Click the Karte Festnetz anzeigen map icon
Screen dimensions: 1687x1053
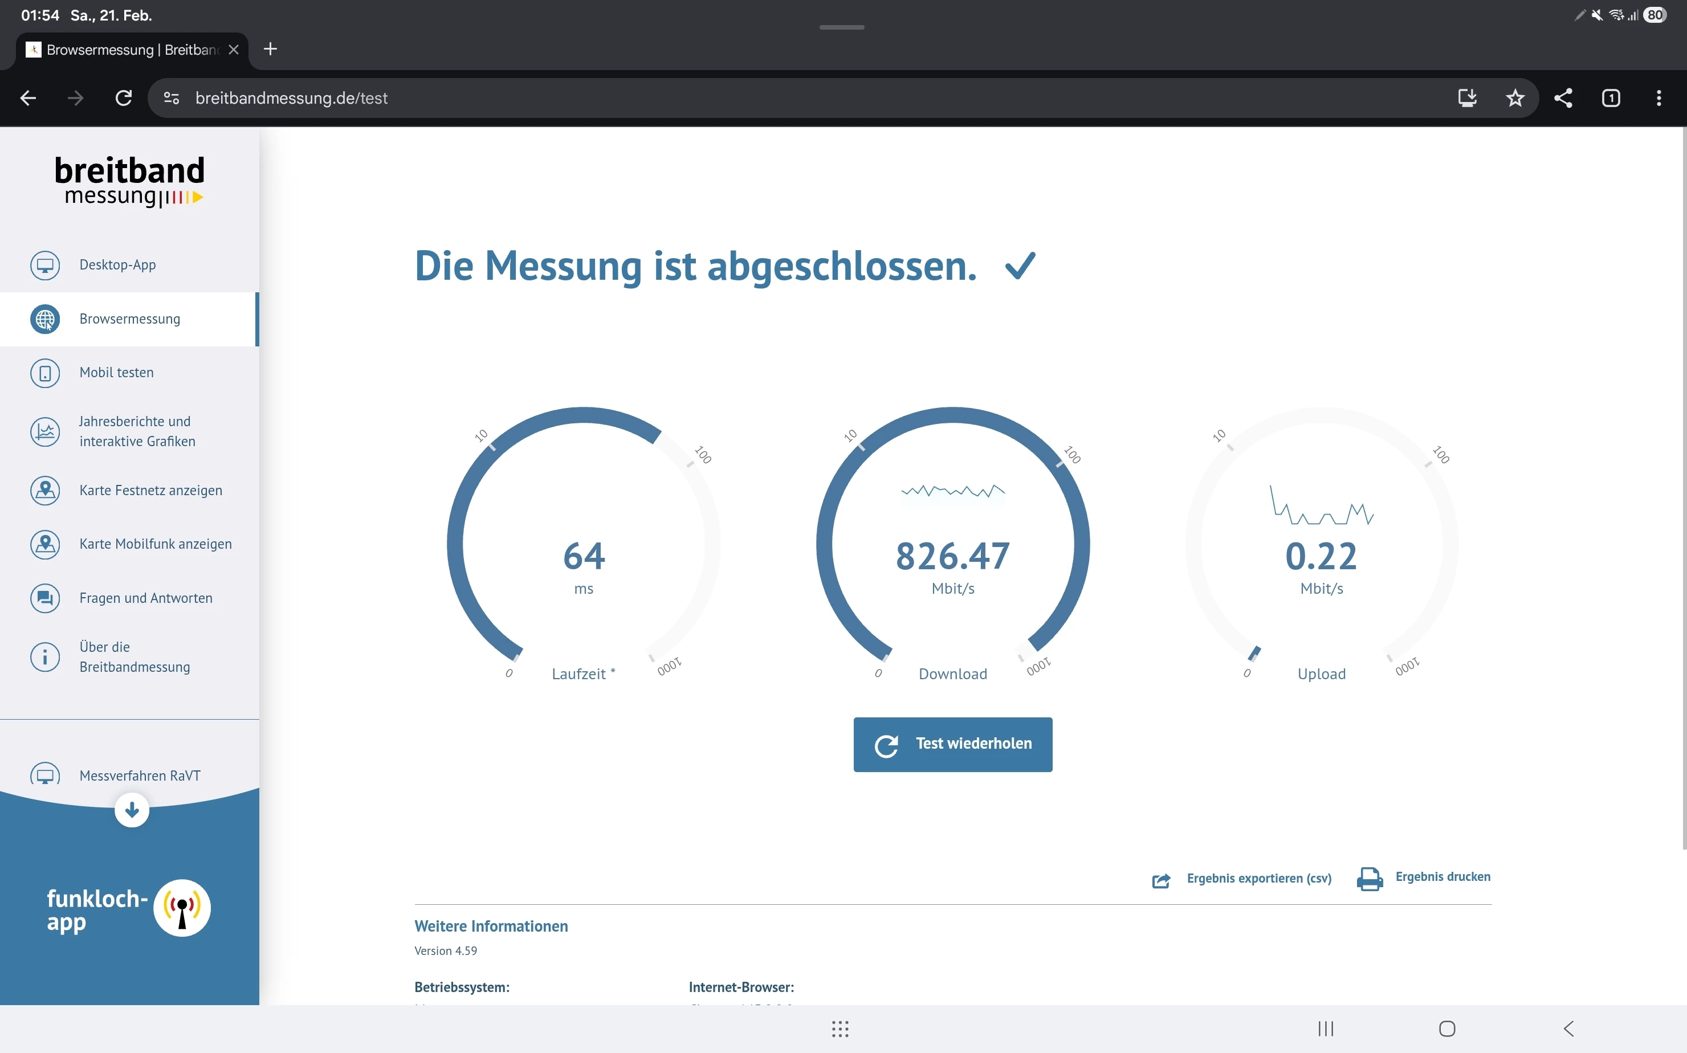(45, 490)
